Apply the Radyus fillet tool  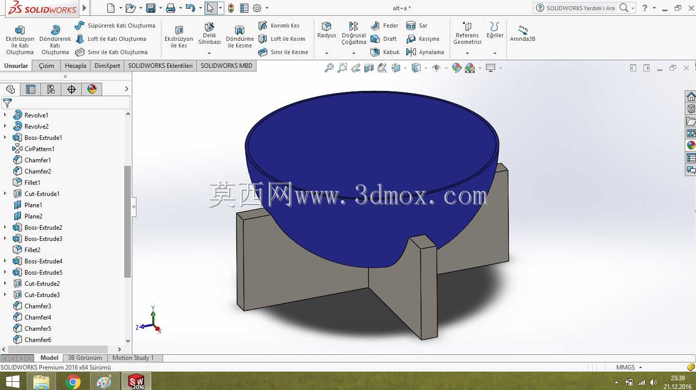pyautogui.click(x=327, y=30)
